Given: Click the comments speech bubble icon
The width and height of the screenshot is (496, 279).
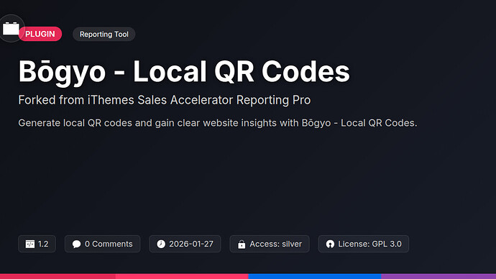Looking at the screenshot, I should tap(76, 244).
